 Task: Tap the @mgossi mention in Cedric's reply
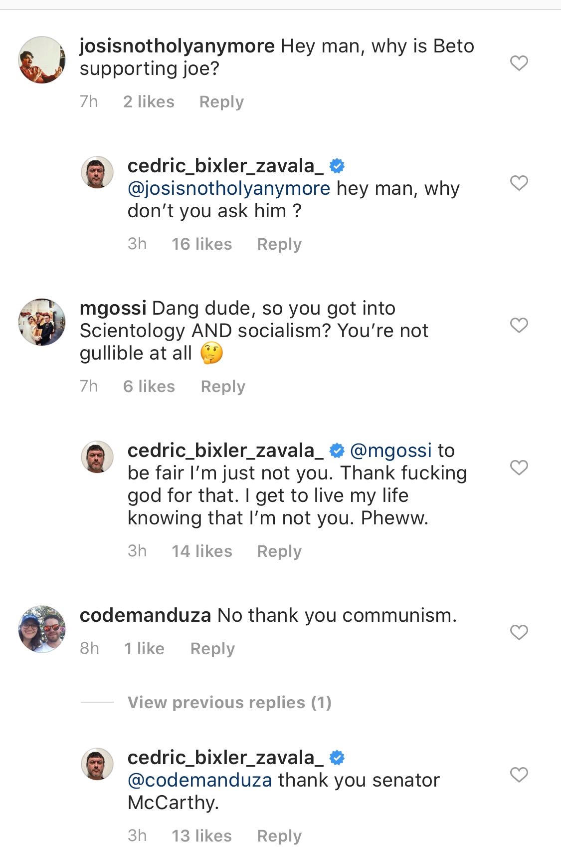[x=390, y=450]
